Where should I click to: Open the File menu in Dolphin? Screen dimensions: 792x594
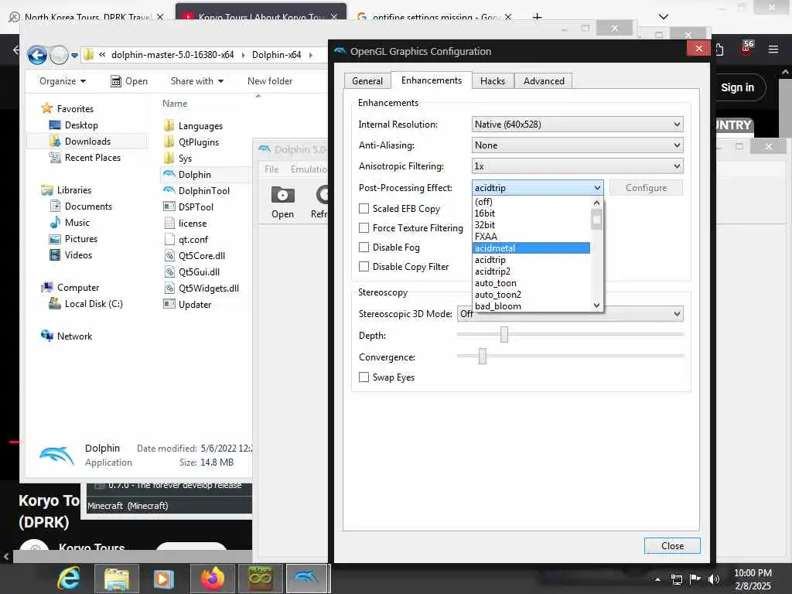coord(271,169)
